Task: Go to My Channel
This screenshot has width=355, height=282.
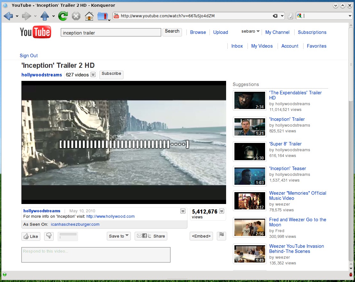Action: coord(277,32)
